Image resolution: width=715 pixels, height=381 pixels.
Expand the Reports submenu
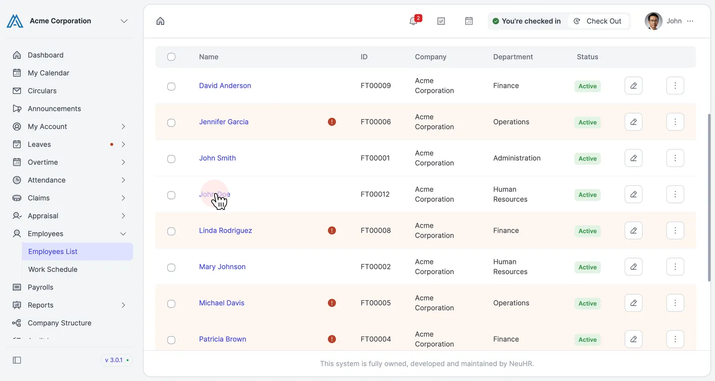point(123,305)
